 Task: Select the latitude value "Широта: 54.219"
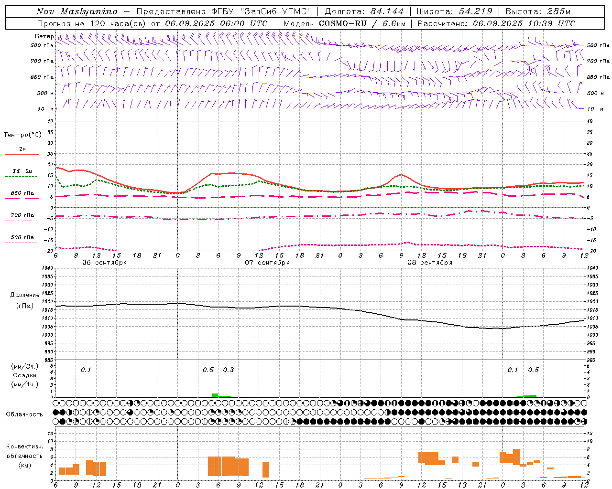click(455, 11)
